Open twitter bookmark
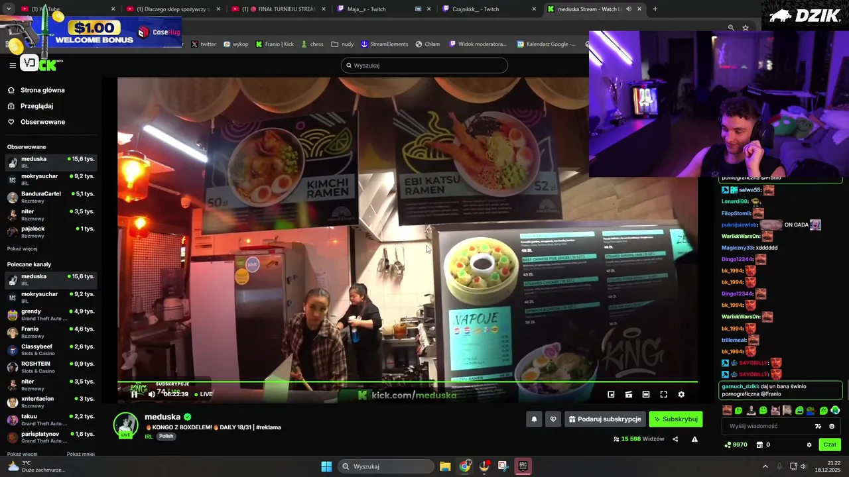Image resolution: width=849 pixels, height=477 pixels. pos(204,44)
